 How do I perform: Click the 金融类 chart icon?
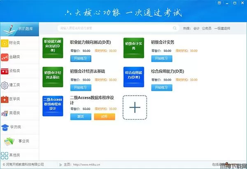pyautogui.click(x=5, y=57)
